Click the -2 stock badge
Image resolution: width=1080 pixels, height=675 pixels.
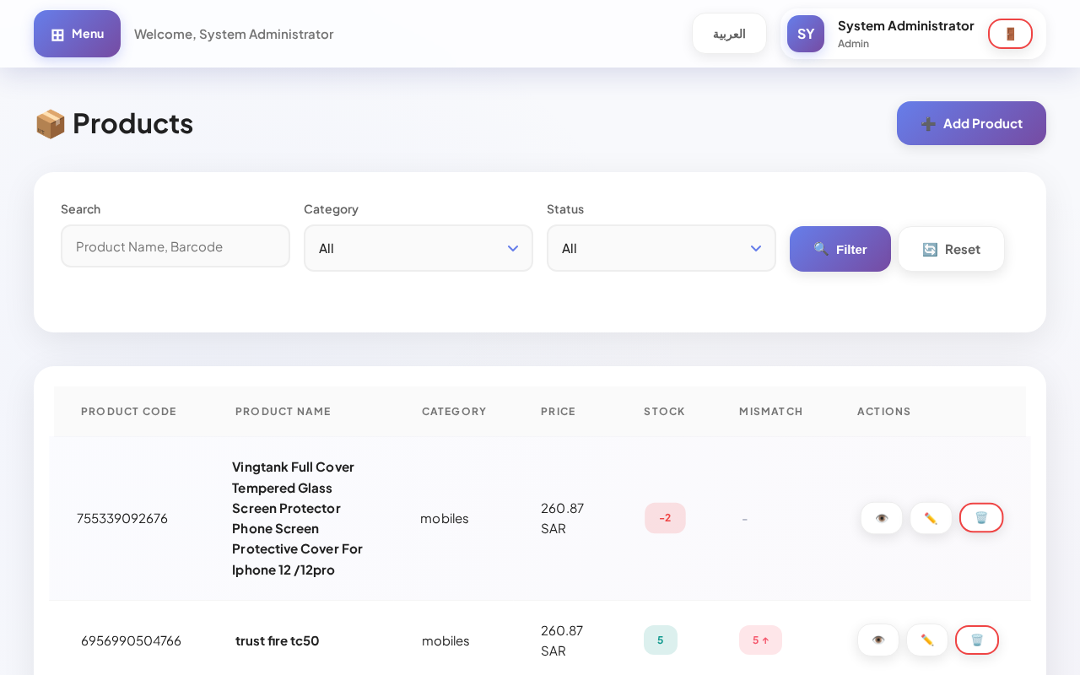[x=665, y=518]
